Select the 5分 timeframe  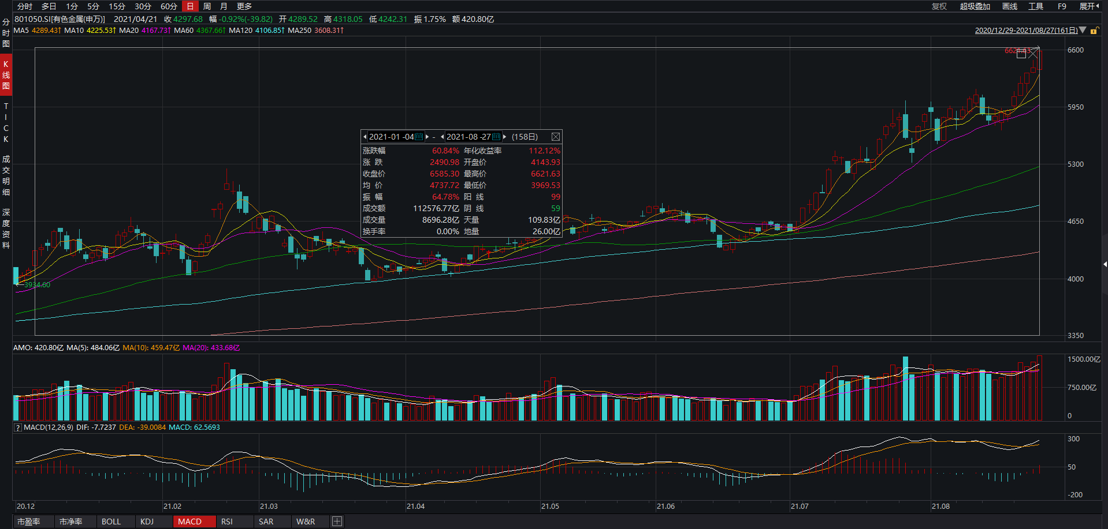(x=93, y=6)
